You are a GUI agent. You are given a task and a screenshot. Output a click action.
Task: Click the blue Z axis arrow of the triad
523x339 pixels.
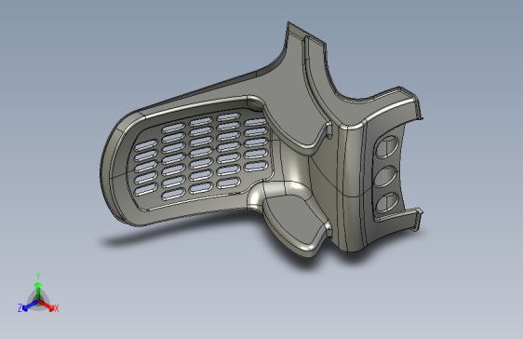pos(31,305)
